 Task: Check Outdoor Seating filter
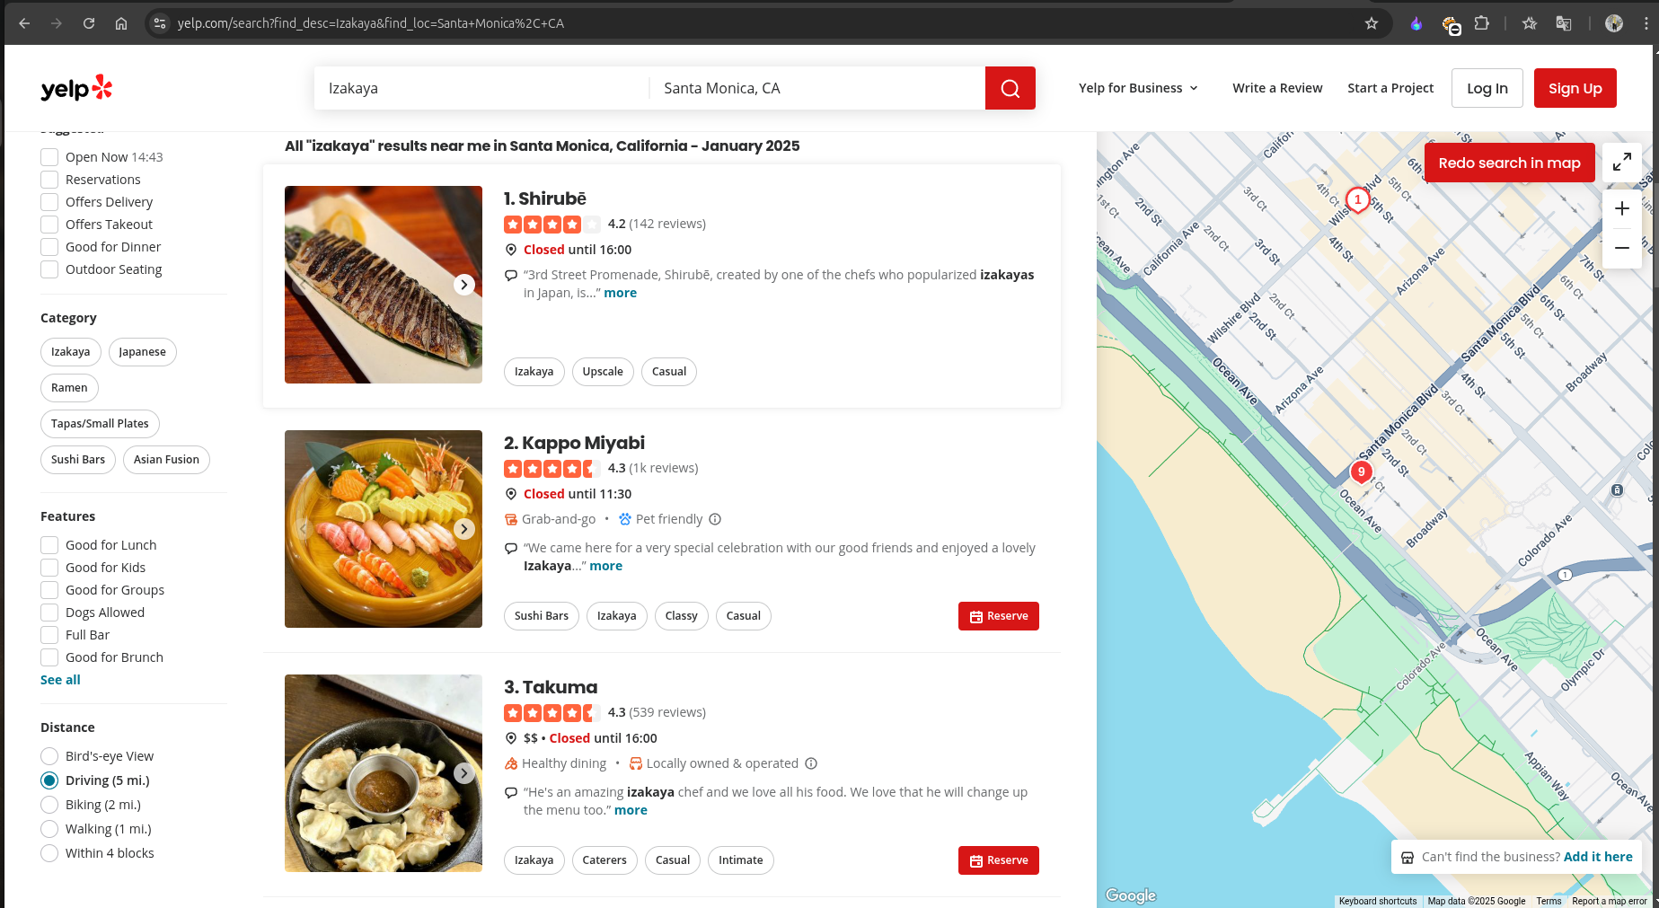tap(49, 269)
